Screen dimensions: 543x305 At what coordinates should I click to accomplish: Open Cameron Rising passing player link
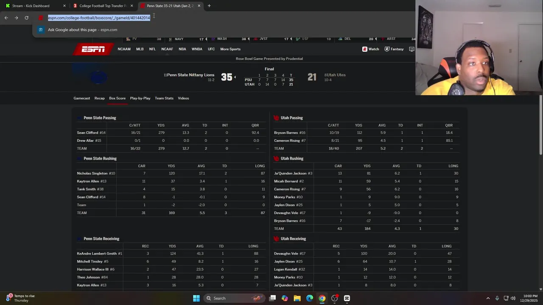point(287,141)
